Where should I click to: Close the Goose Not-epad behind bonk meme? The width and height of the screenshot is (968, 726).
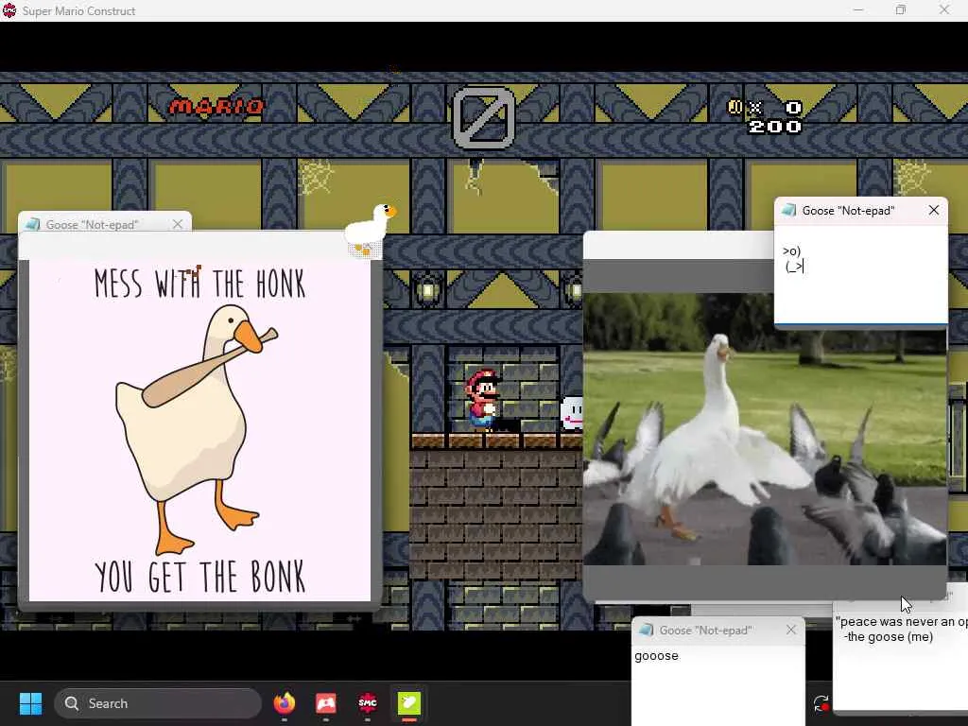click(x=178, y=224)
